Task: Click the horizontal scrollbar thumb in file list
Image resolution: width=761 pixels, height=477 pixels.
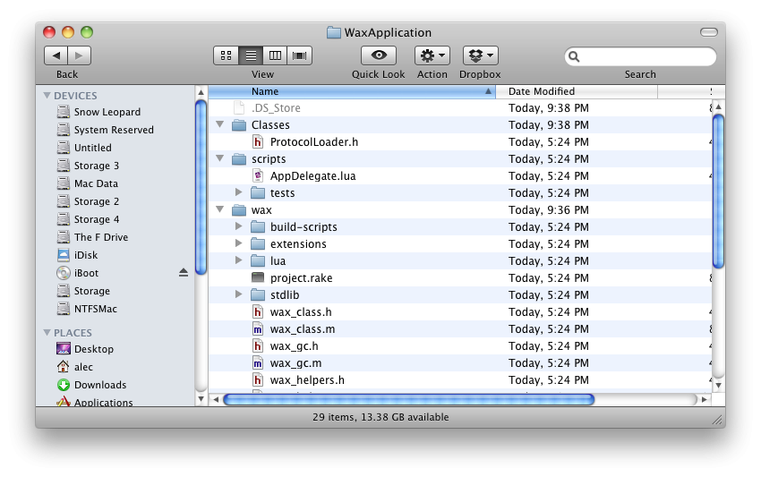Action: (x=408, y=399)
